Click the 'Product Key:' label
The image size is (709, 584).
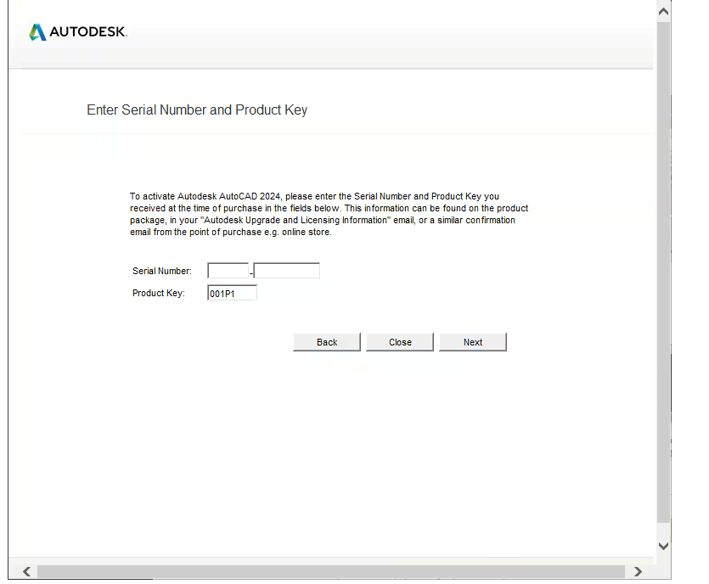click(x=158, y=293)
